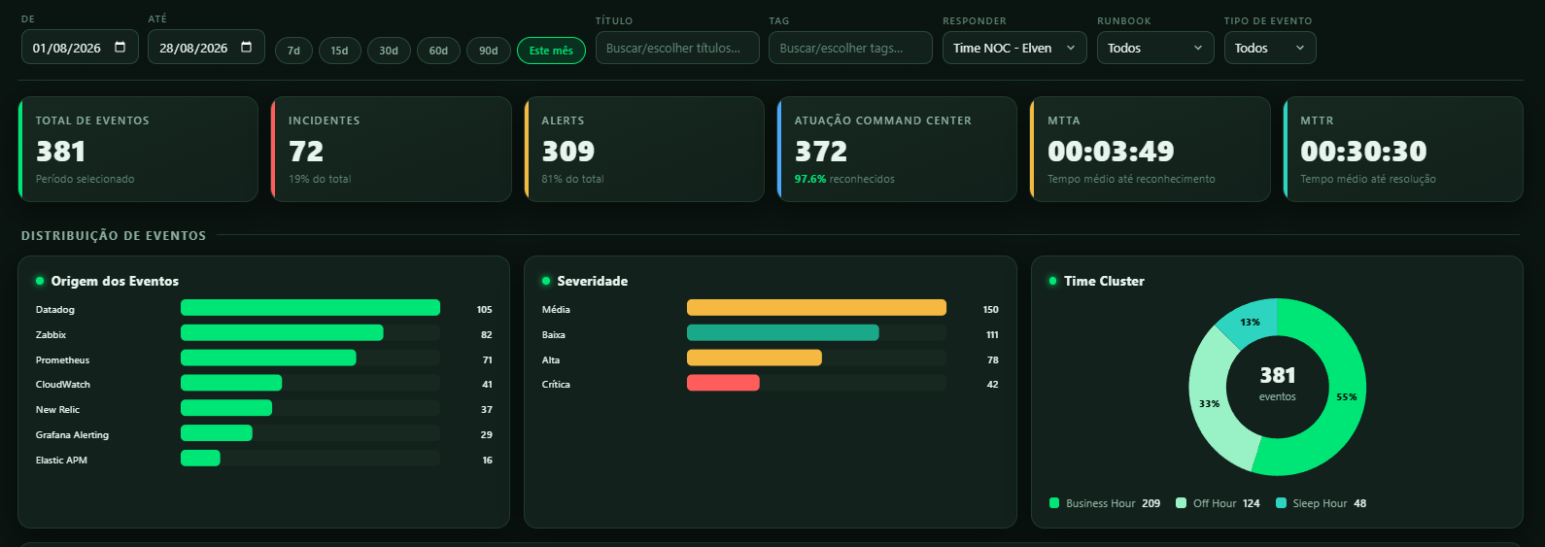Click the Distribuição de Eventos section heading

coord(114,235)
